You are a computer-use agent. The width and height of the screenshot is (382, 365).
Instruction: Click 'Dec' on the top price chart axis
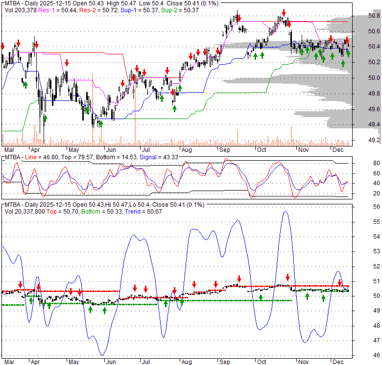338,150
